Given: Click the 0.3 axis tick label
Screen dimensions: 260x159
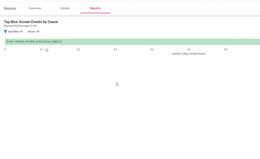Looking at the screenshot, I should (115, 50).
